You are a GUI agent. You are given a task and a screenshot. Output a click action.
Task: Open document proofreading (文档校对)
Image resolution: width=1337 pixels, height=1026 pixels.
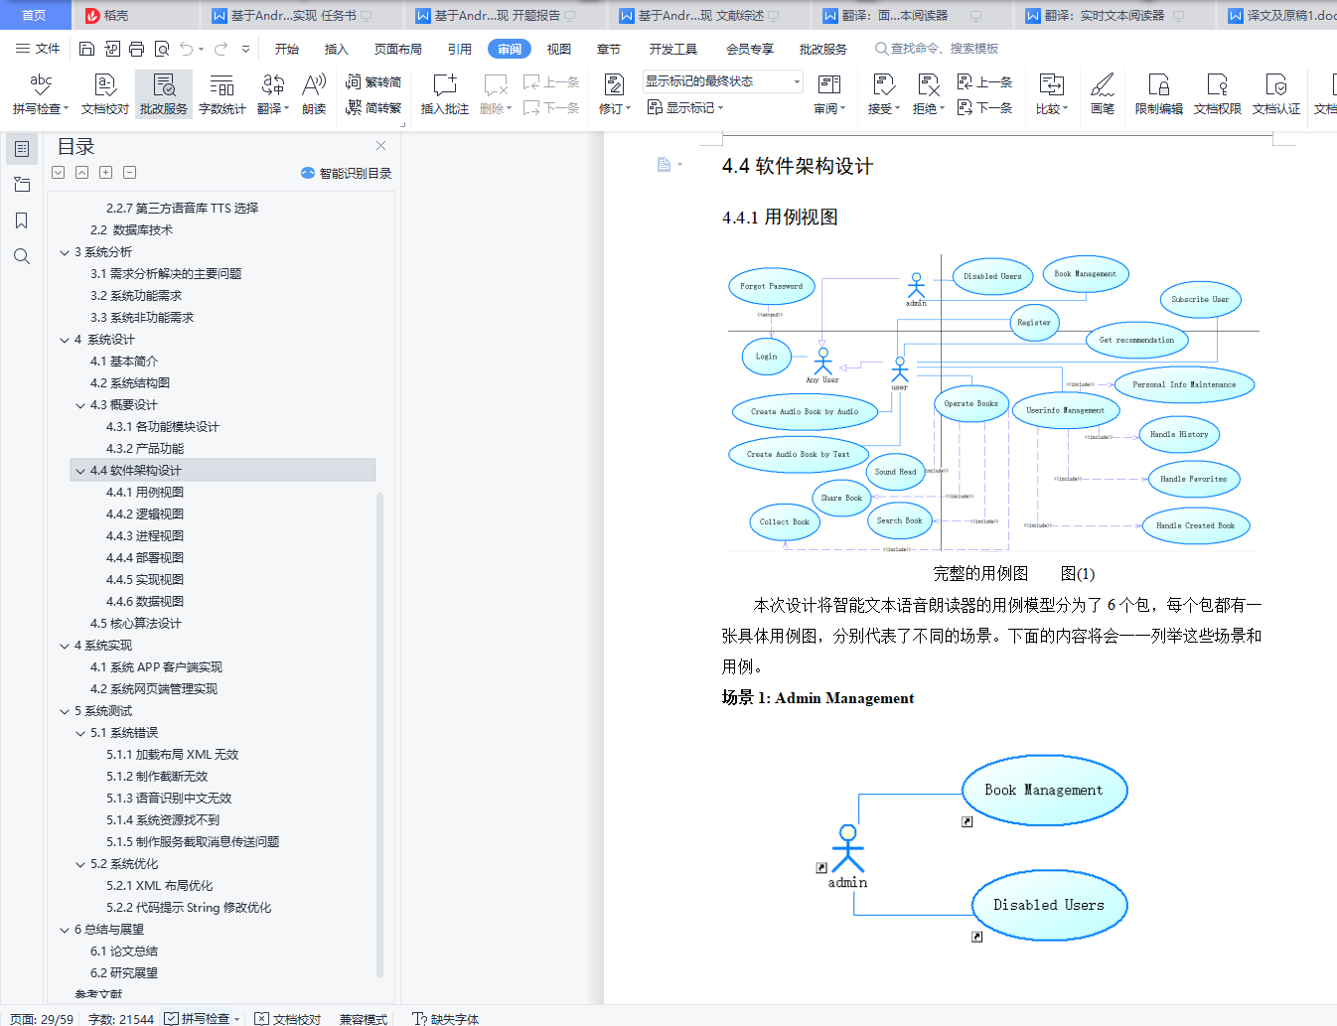click(x=105, y=94)
